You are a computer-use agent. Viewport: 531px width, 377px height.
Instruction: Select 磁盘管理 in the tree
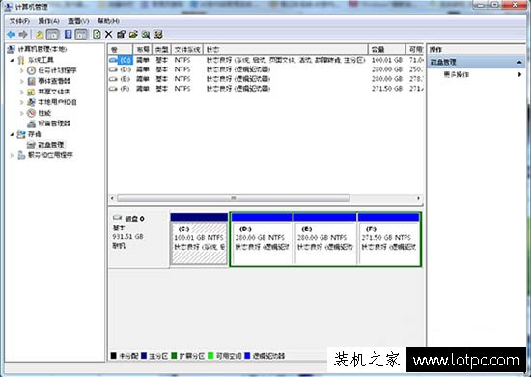[x=51, y=145]
